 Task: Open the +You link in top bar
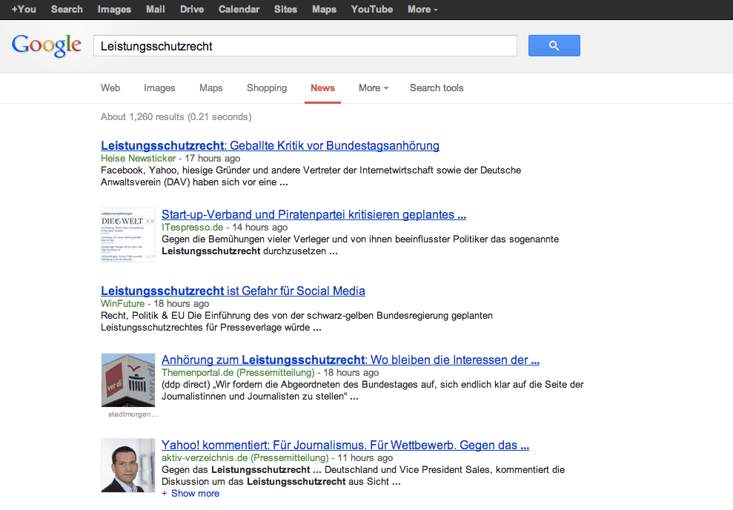click(24, 10)
